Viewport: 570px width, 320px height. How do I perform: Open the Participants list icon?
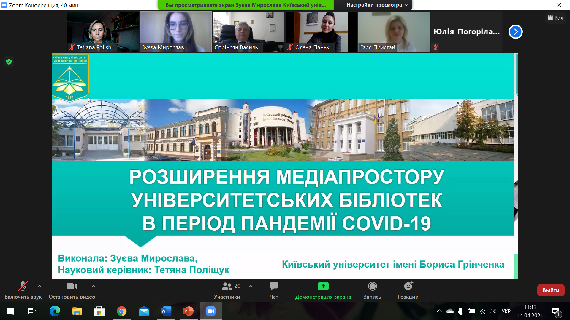[x=227, y=286]
